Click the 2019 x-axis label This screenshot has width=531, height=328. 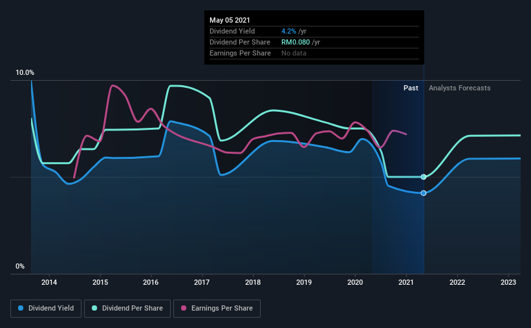click(x=304, y=282)
